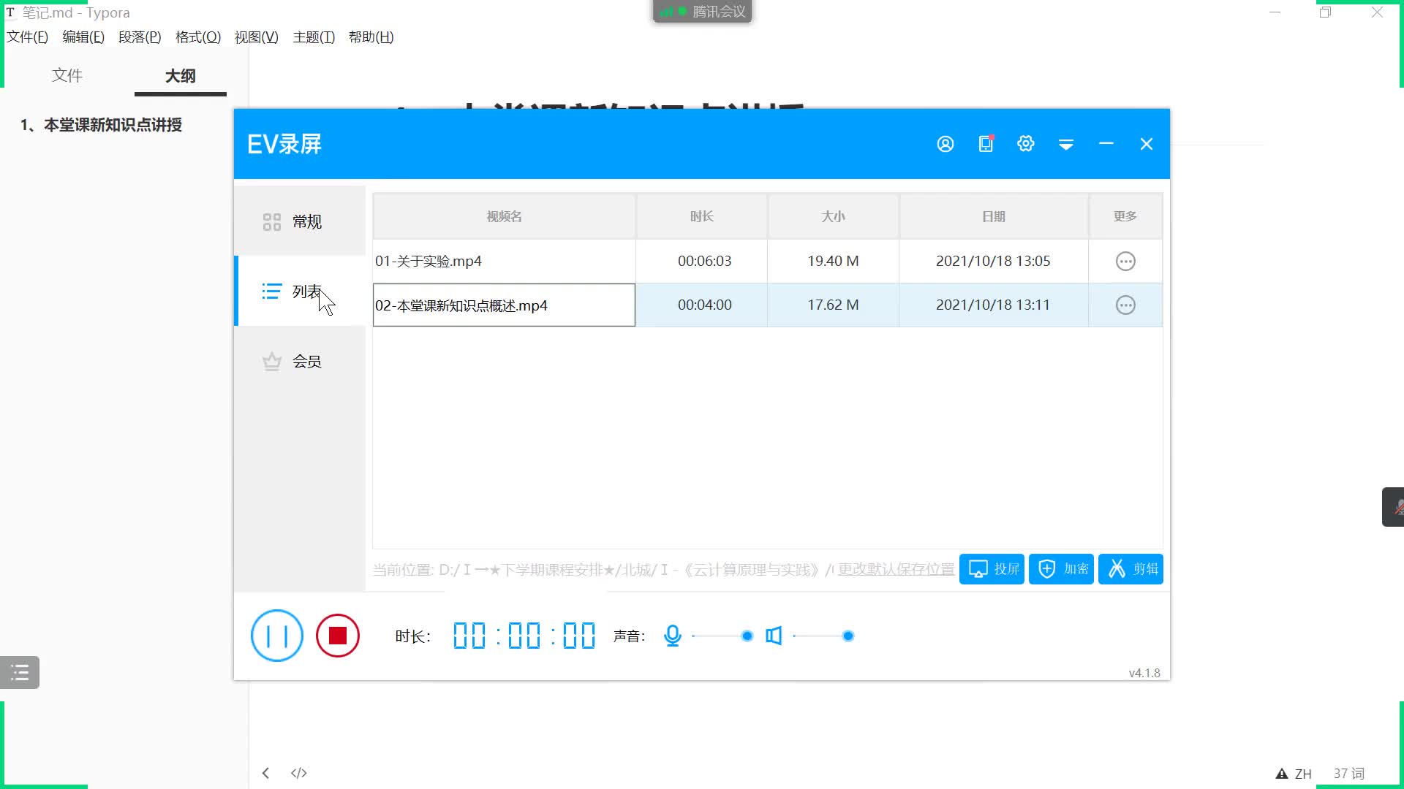Open more options for 02-本堂课新知识点概述.mp4
This screenshot has width=1404, height=789.
[1125, 305]
